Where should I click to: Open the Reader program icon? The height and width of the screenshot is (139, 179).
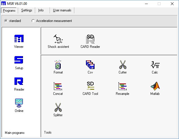coord(19,81)
